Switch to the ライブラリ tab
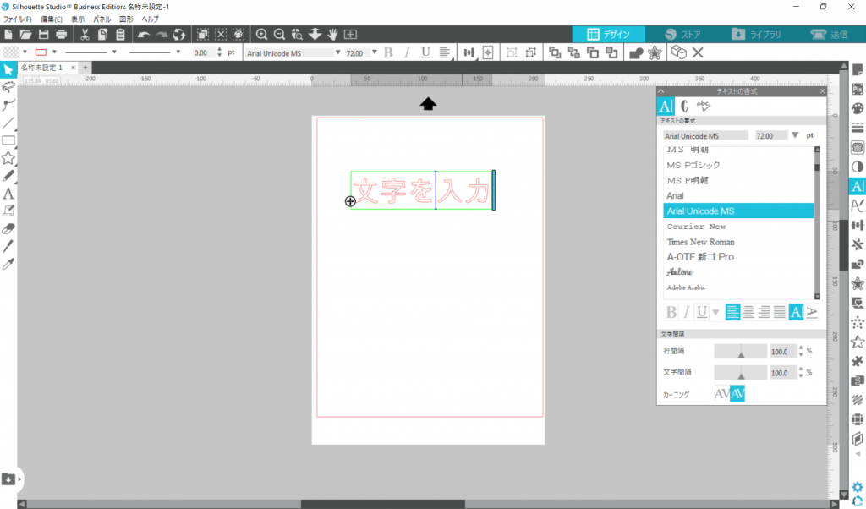The width and height of the screenshot is (866, 509). pyautogui.click(x=756, y=34)
